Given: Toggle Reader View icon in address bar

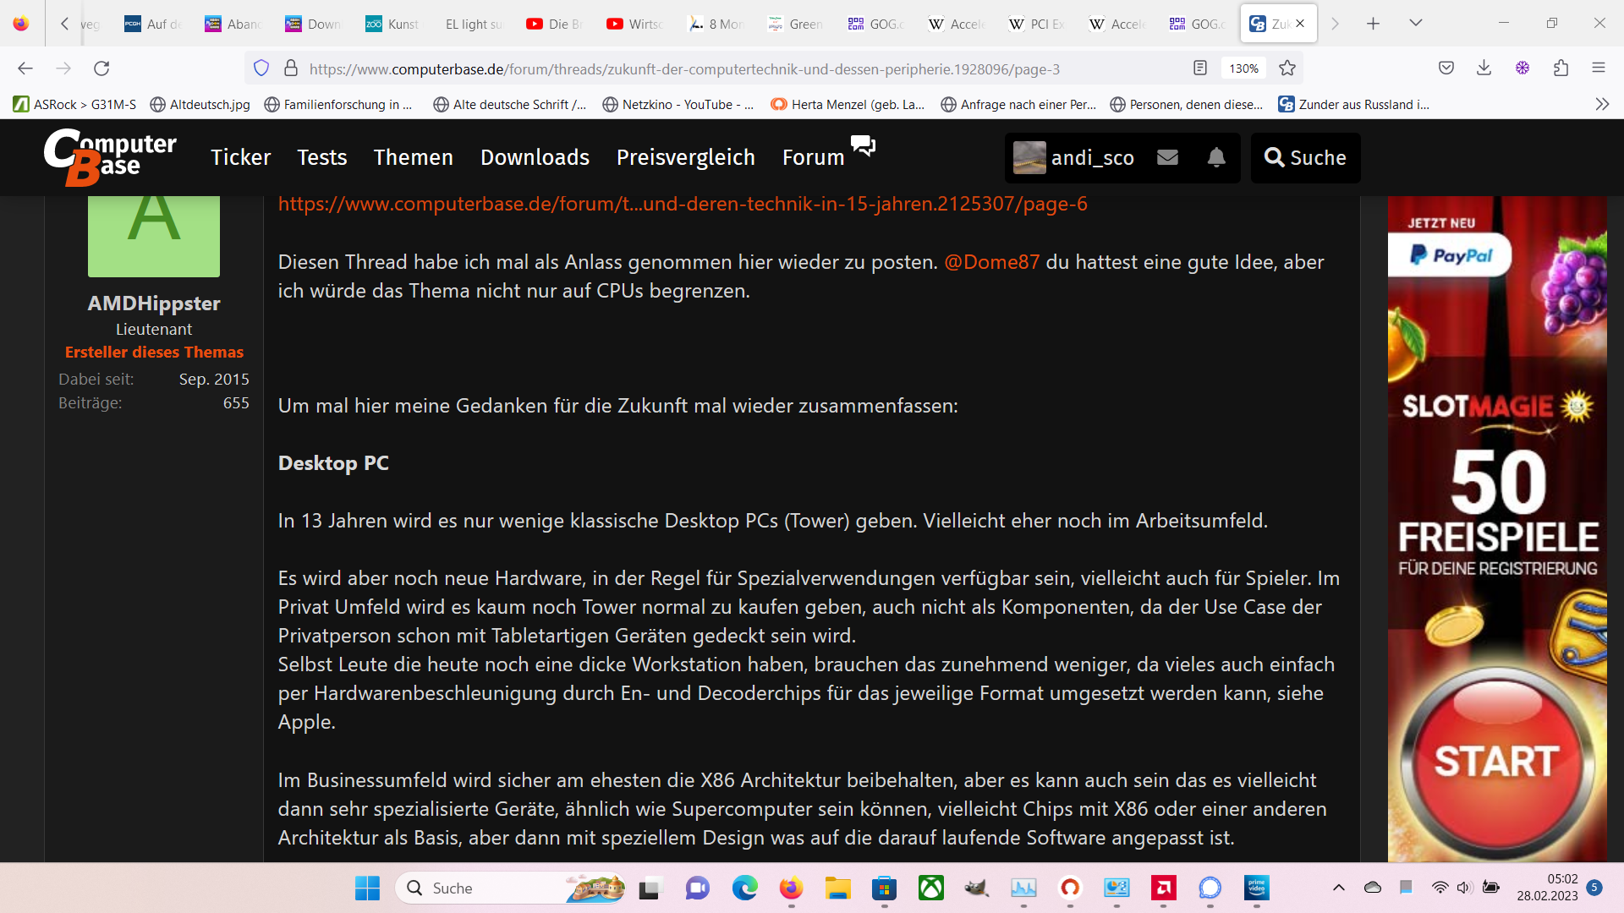Looking at the screenshot, I should 1199,68.
